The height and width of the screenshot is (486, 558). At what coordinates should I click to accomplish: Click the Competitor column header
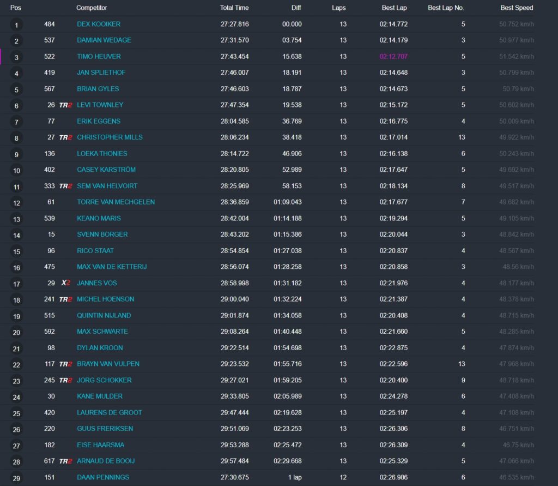tap(92, 8)
